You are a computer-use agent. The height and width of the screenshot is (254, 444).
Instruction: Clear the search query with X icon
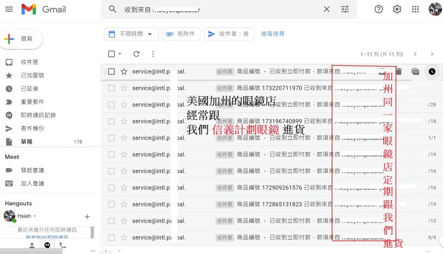click(326, 9)
